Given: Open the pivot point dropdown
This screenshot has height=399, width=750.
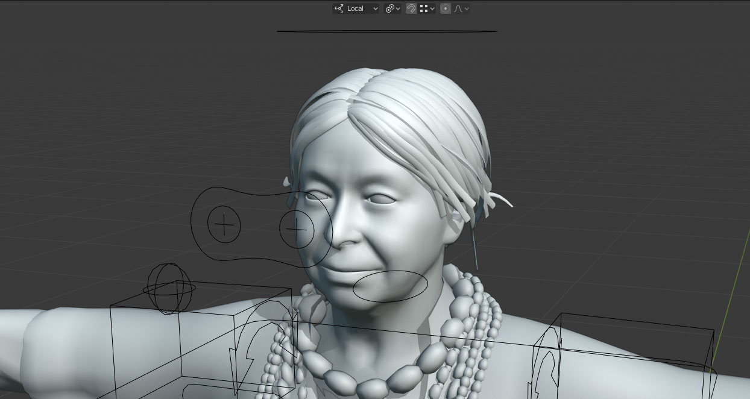Looking at the screenshot, I should 392,8.
